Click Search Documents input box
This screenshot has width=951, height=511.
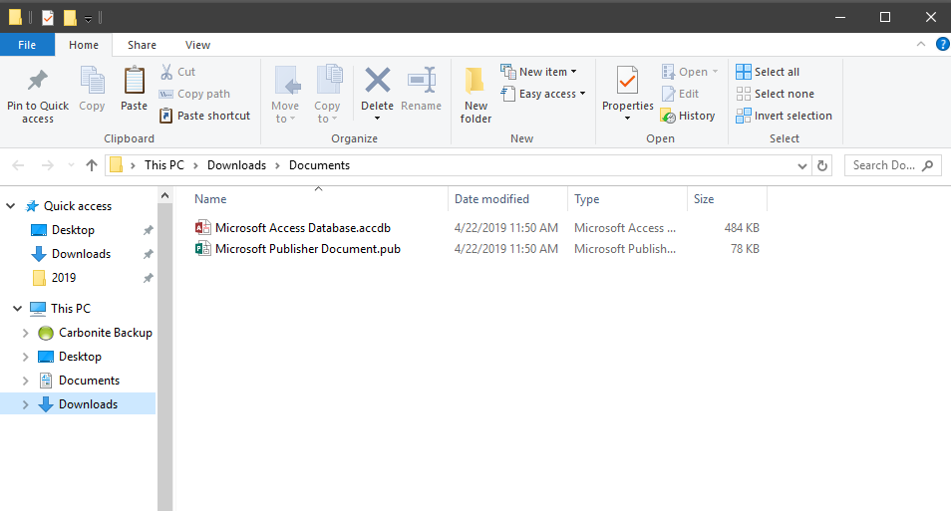893,165
